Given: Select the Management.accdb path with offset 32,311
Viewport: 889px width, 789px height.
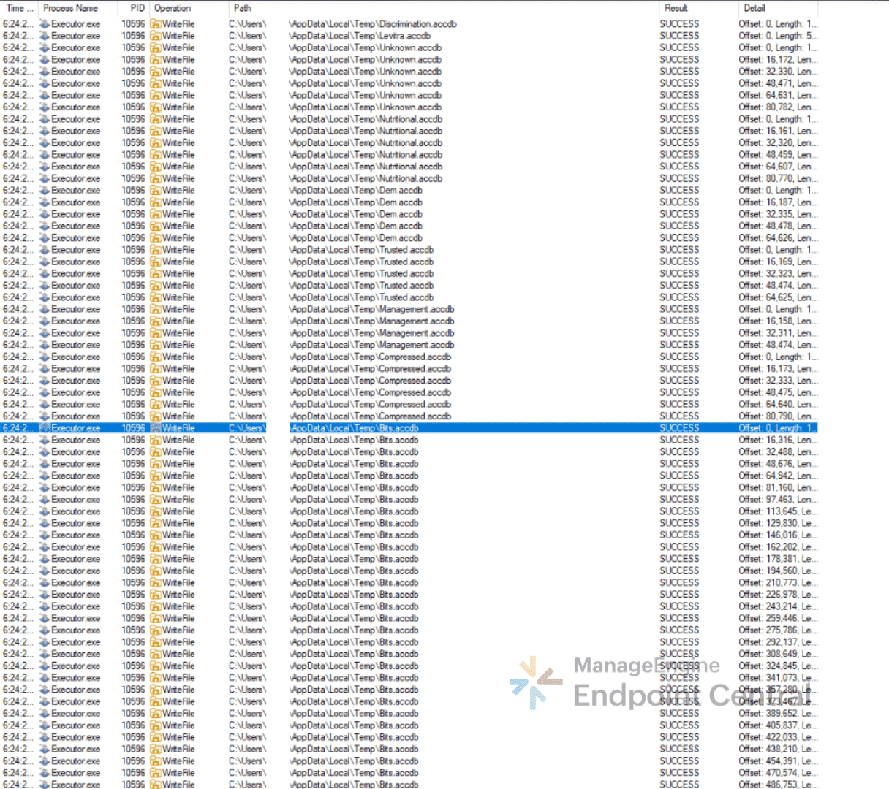Looking at the screenshot, I should pyautogui.click(x=371, y=333).
